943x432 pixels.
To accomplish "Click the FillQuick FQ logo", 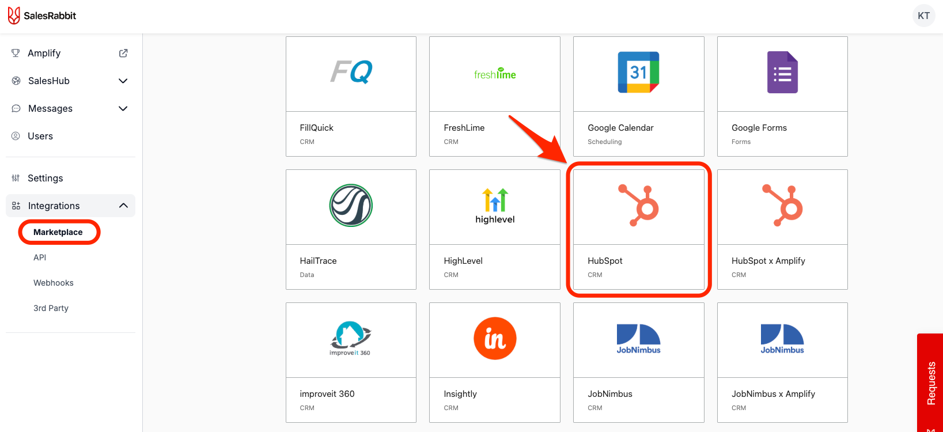I will pos(351,73).
